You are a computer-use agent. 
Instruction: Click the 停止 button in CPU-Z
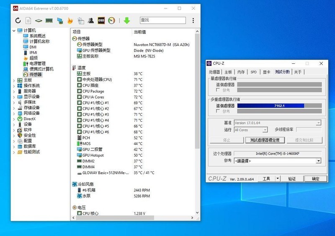coord(227,140)
